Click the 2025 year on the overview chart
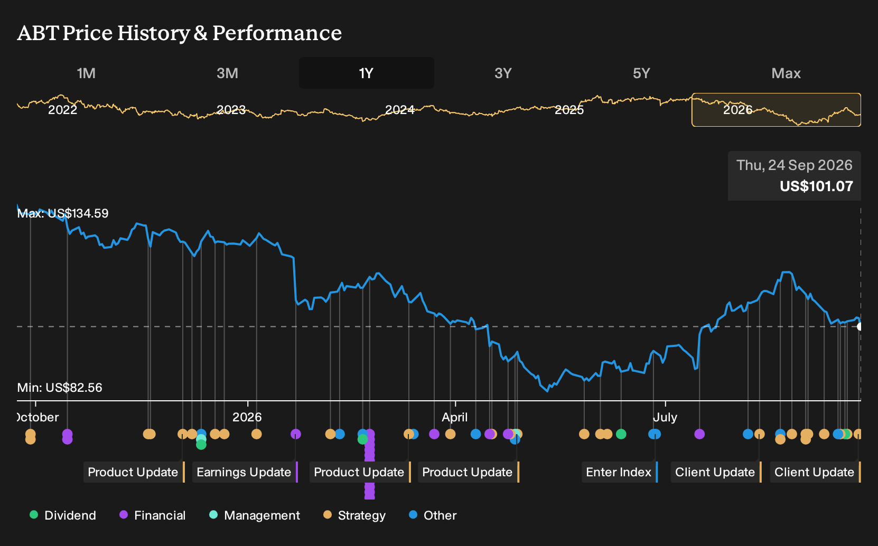Viewport: 878px width, 546px height. click(x=569, y=110)
